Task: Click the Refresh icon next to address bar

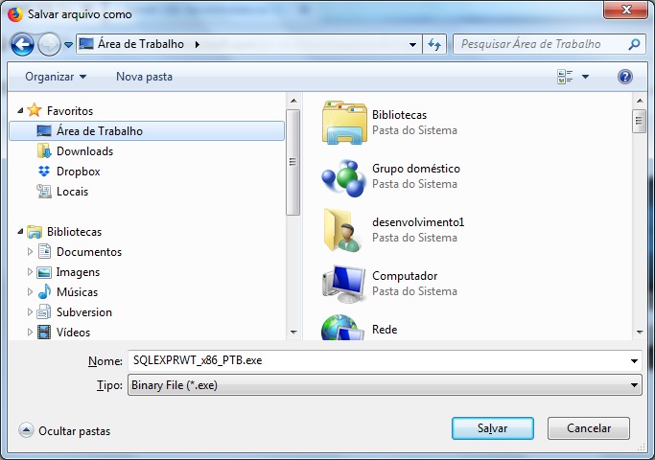Action: pyautogui.click(x=434, y=44)
